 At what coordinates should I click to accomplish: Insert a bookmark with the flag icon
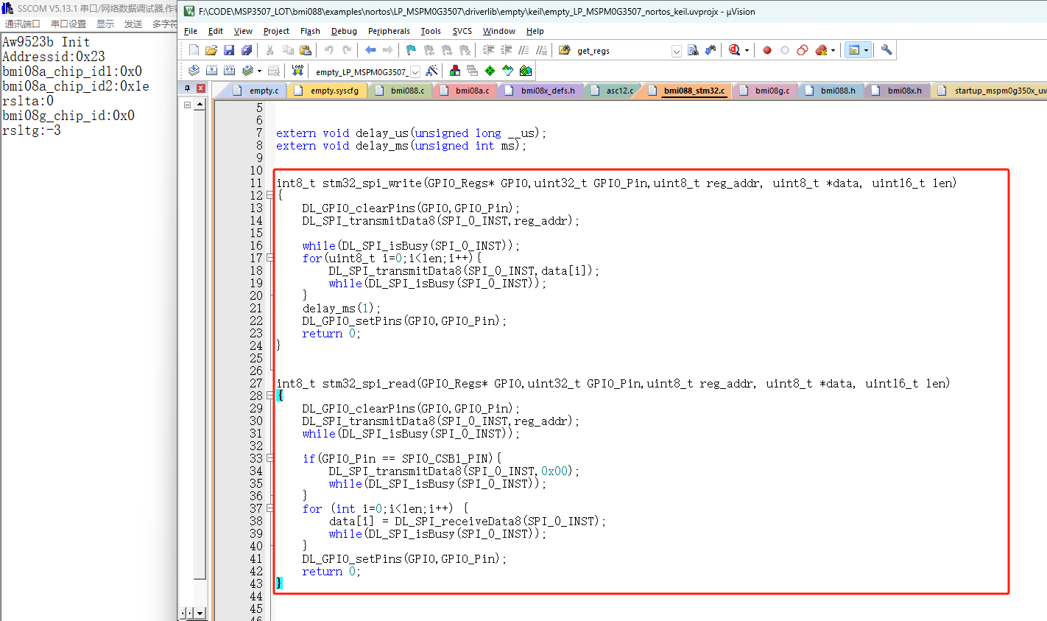click(x=412, y=50)
